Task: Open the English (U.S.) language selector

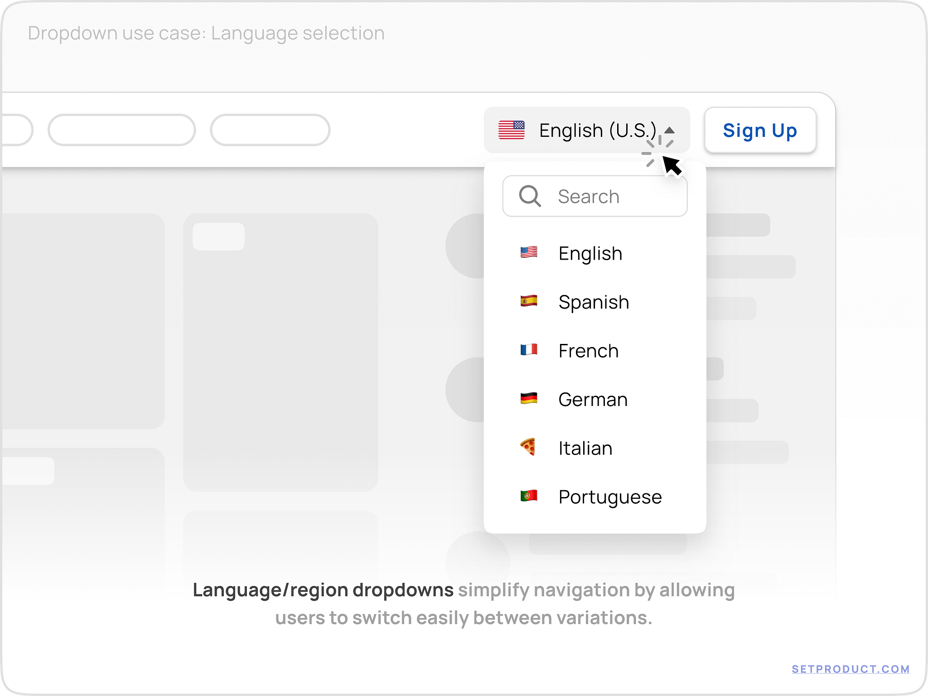Action: 587,130
